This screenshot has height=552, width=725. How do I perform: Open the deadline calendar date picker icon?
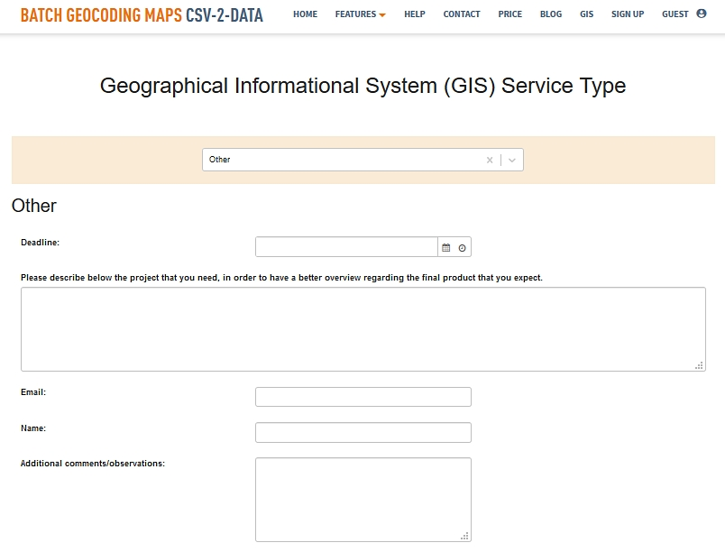click(445, 248)
